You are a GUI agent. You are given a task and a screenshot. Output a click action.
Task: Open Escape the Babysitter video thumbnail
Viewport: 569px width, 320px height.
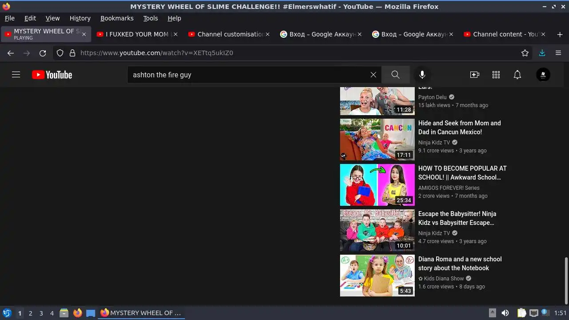pyautogui.click(x=377, y=230)
